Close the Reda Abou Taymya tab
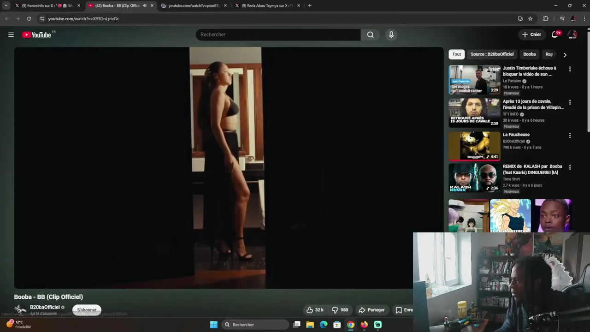Viewport: 590px width, 332px height. tap(299, 6)
